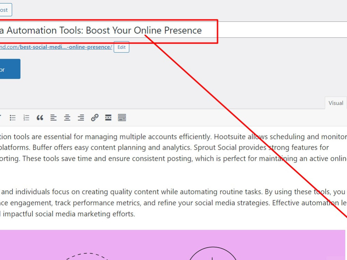
Task: Insert or edit a link
Action: click(95, 118)
